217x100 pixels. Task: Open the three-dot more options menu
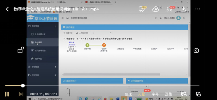coord(197,9)
